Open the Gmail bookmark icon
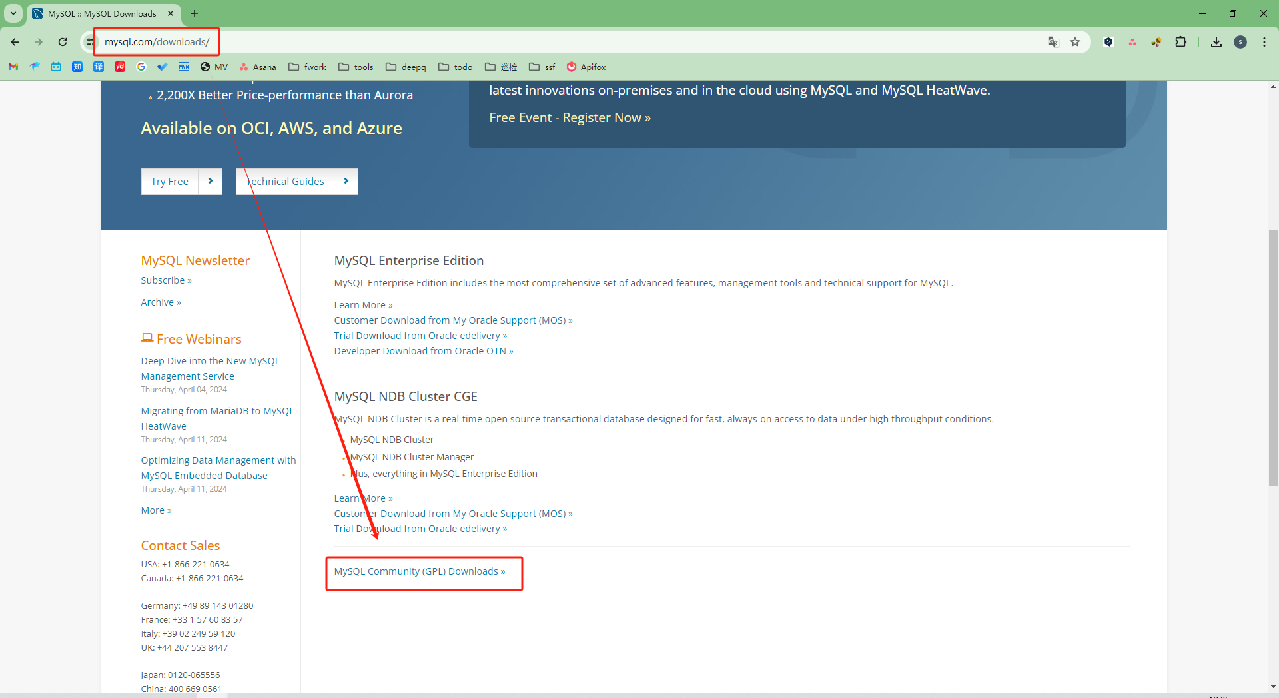The image size is (1279, 698). [13, 67]
